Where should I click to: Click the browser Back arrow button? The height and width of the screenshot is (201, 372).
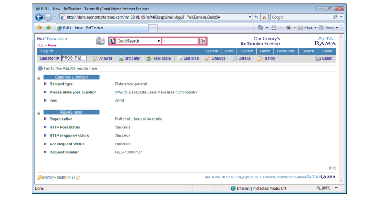(x=39, y=17)
